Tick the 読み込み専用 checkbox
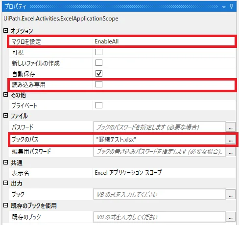 99,84
